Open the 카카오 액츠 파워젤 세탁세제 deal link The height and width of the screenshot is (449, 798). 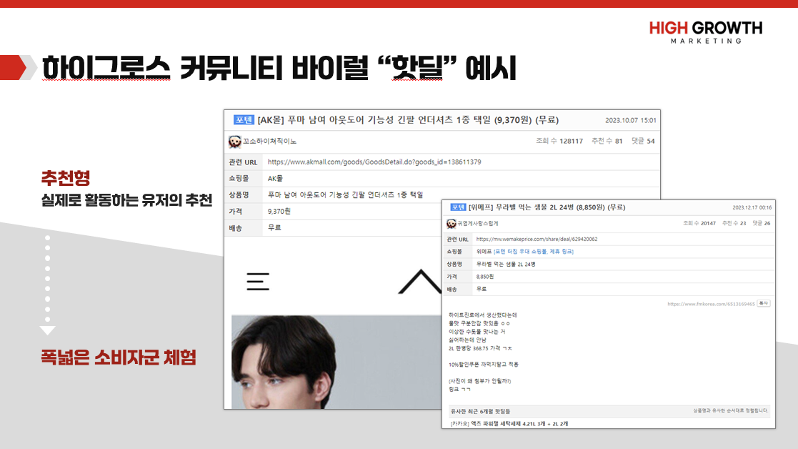(x=509, y=423)
